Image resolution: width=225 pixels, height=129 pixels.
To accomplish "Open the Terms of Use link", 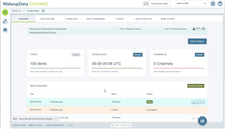I will pyautogui.click(x=19, y=125).
